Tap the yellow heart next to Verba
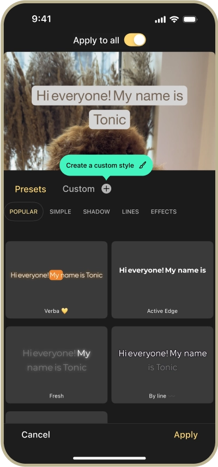 [x=64, y=311]
